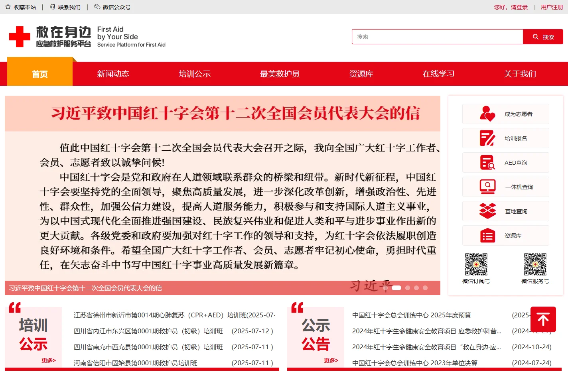Image resolution: width=568 pixels, height=372 pixels.
Task: Click the WeChat subscription QR code
Action: coord(476,264)
